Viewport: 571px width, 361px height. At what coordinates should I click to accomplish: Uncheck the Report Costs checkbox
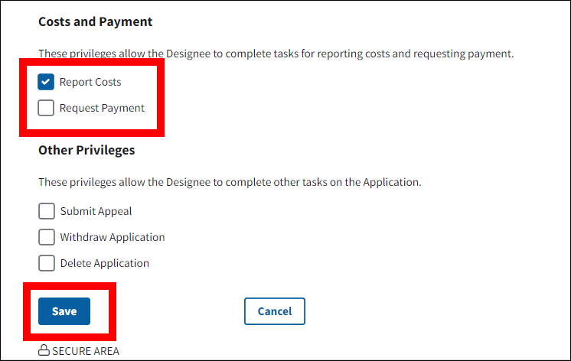47,82
